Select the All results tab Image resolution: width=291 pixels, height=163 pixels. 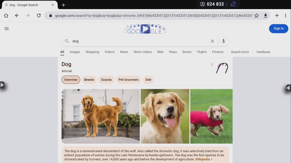62,52
